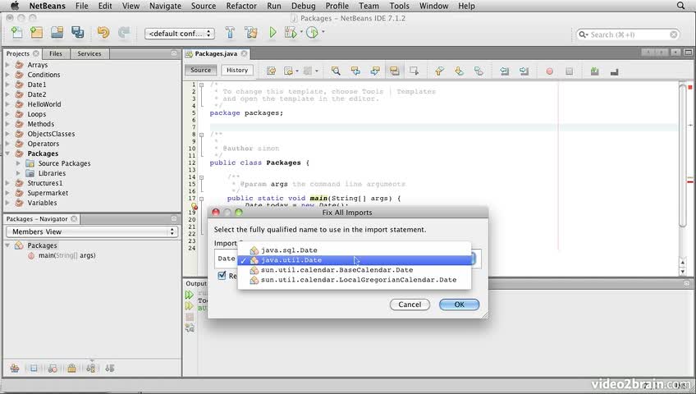Click Rerun icon in Output window
The width and height of the screenshot is (696, 394).
tap(190, 295)
